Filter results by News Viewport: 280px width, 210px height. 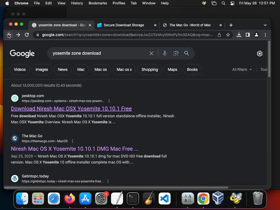(63, 69)
